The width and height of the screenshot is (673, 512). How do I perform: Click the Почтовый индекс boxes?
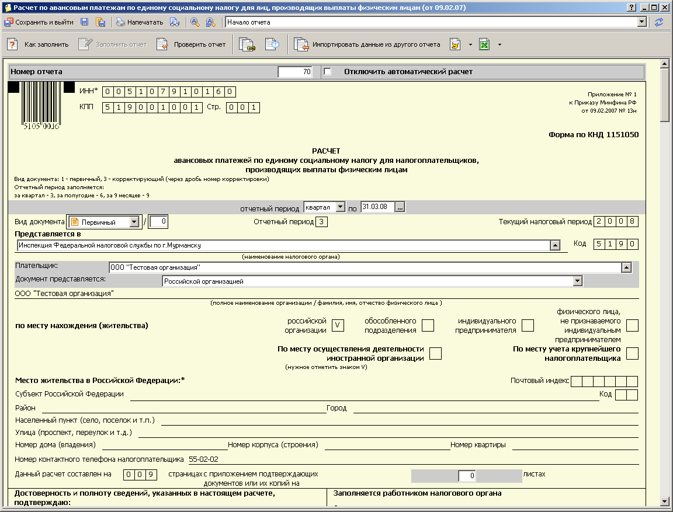[604, 381]
